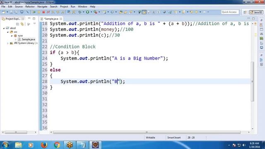Click line number 23 in the gutter
Image resolution: width=265 pixels, height=149 pixels.
tap(45, 53)
